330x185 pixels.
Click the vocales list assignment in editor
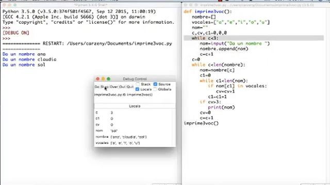click(x=230, y=22)
